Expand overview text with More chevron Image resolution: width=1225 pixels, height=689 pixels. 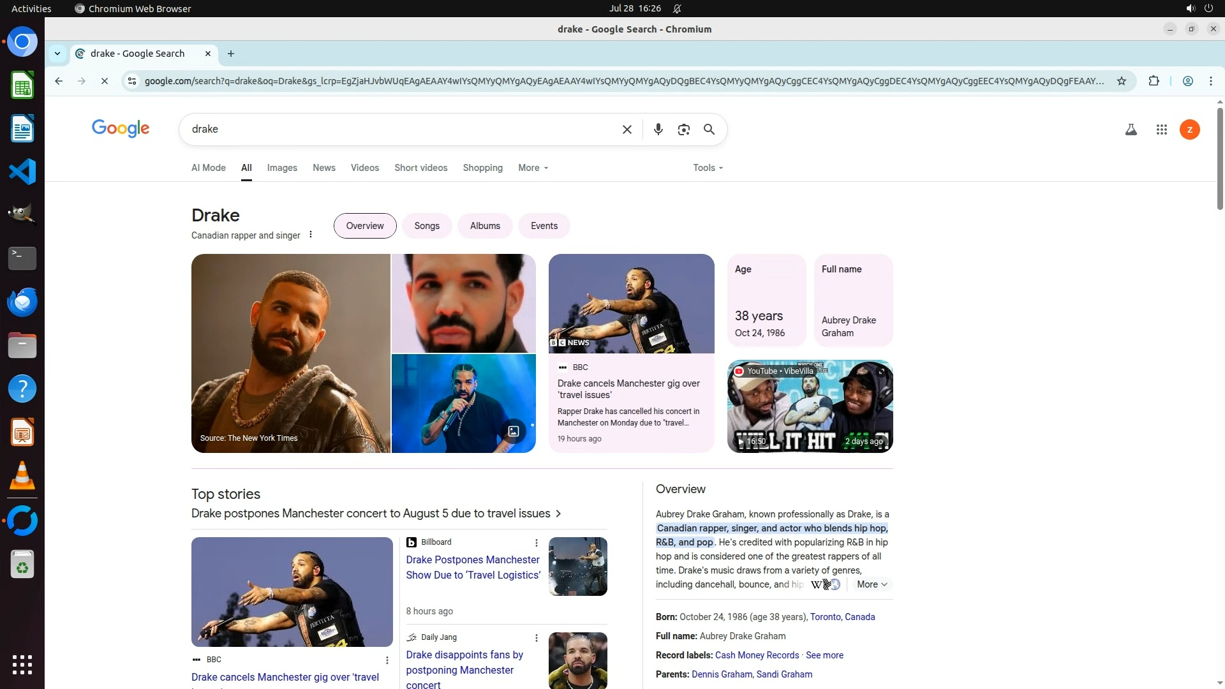pos(872,584)
